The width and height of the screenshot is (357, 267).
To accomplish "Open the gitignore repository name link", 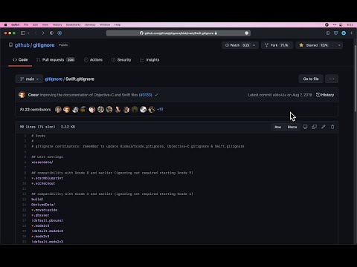I will click(44, 45).
